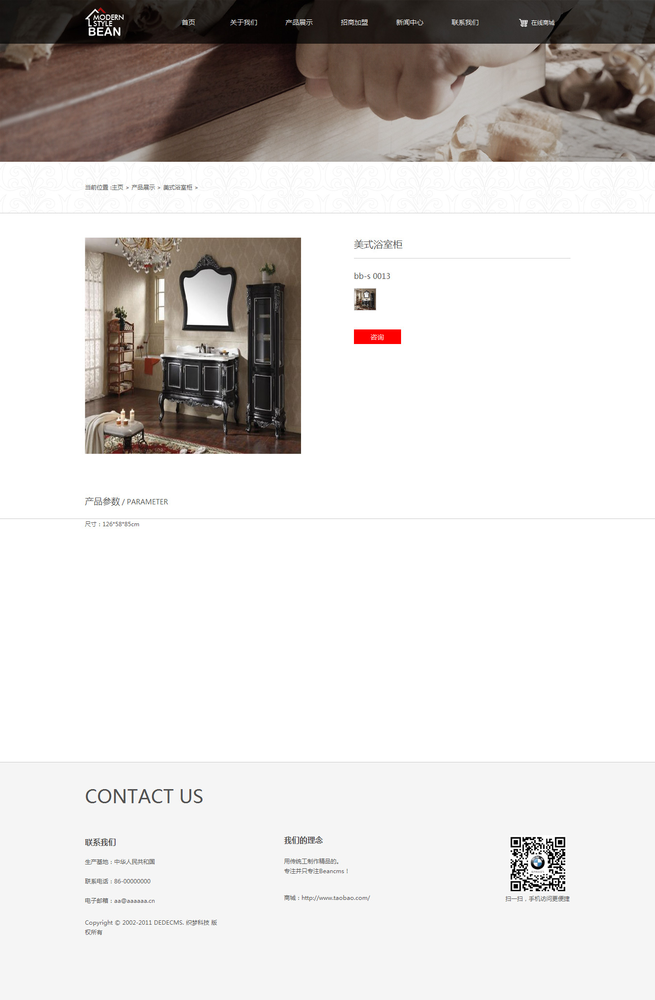Click the 美式浴室柜 product title
The image size is (655, 1000).
pos(378,244)
